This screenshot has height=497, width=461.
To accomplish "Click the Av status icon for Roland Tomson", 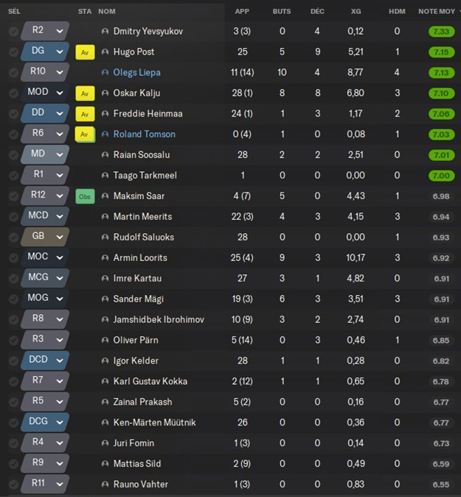I will pyautogui.click(x=85, y=135).
